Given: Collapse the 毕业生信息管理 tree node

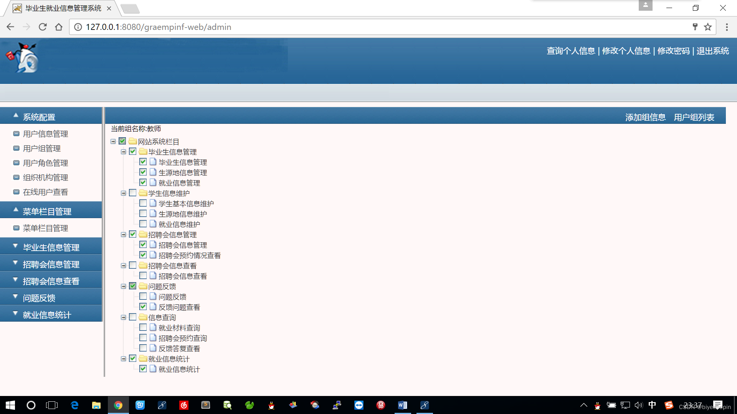Looking at the screenshot, I should [x=124, y=152].
